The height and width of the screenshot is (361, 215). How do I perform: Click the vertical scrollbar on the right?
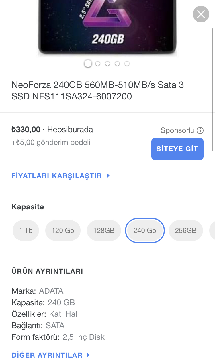tap(212, 89)
